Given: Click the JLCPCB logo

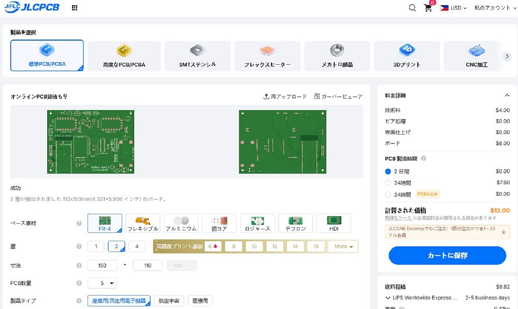Looking at the screenshot, I should tap(32, 7).
